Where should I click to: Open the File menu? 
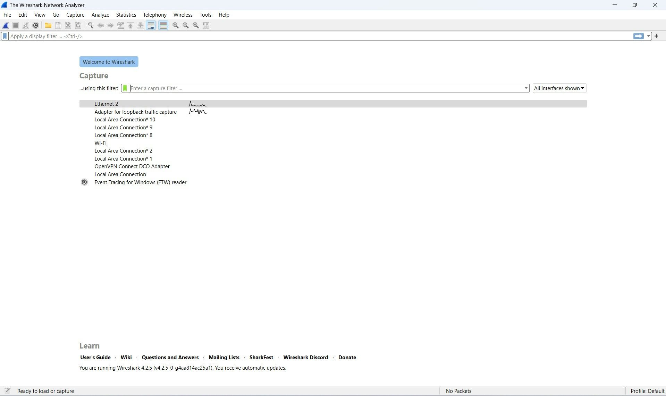pyautogui.click(x=7, y=15)
